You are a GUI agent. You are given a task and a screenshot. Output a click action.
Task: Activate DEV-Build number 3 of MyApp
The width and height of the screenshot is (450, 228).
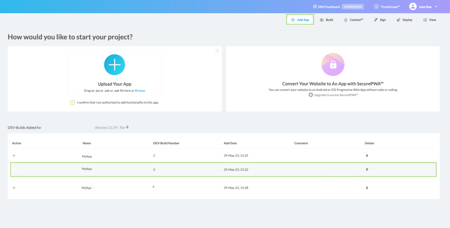pos(15,170)
